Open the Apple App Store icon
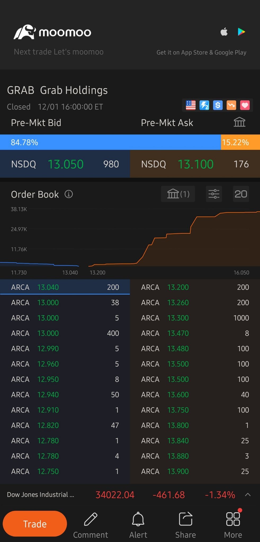Viewport: 260px width, 542px height. pyautogui.click(x=224, y=32)
